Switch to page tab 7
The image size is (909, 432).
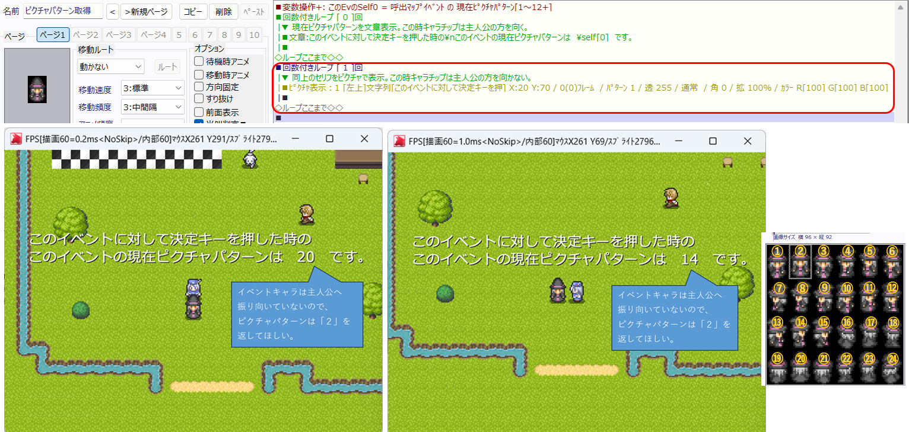pos(209,35)
